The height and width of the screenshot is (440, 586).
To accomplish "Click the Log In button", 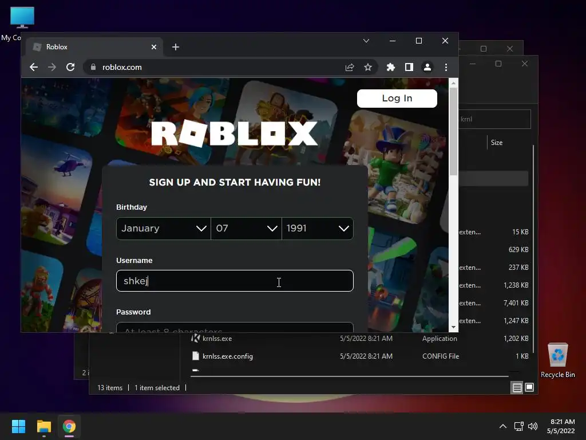I will (x=397, y=98).
